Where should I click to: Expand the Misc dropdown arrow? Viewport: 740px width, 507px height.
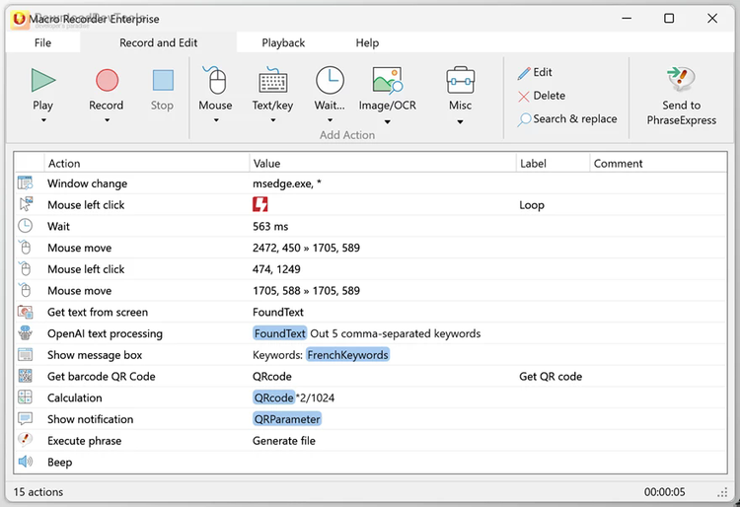[460, 122]
